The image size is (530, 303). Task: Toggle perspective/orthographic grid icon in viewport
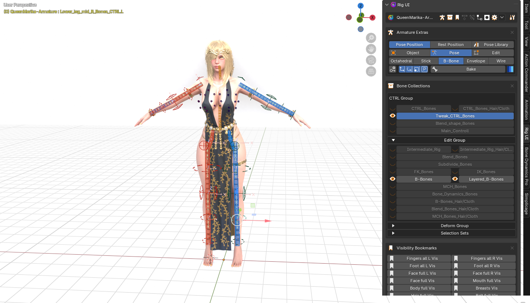[x=371, y=71]
